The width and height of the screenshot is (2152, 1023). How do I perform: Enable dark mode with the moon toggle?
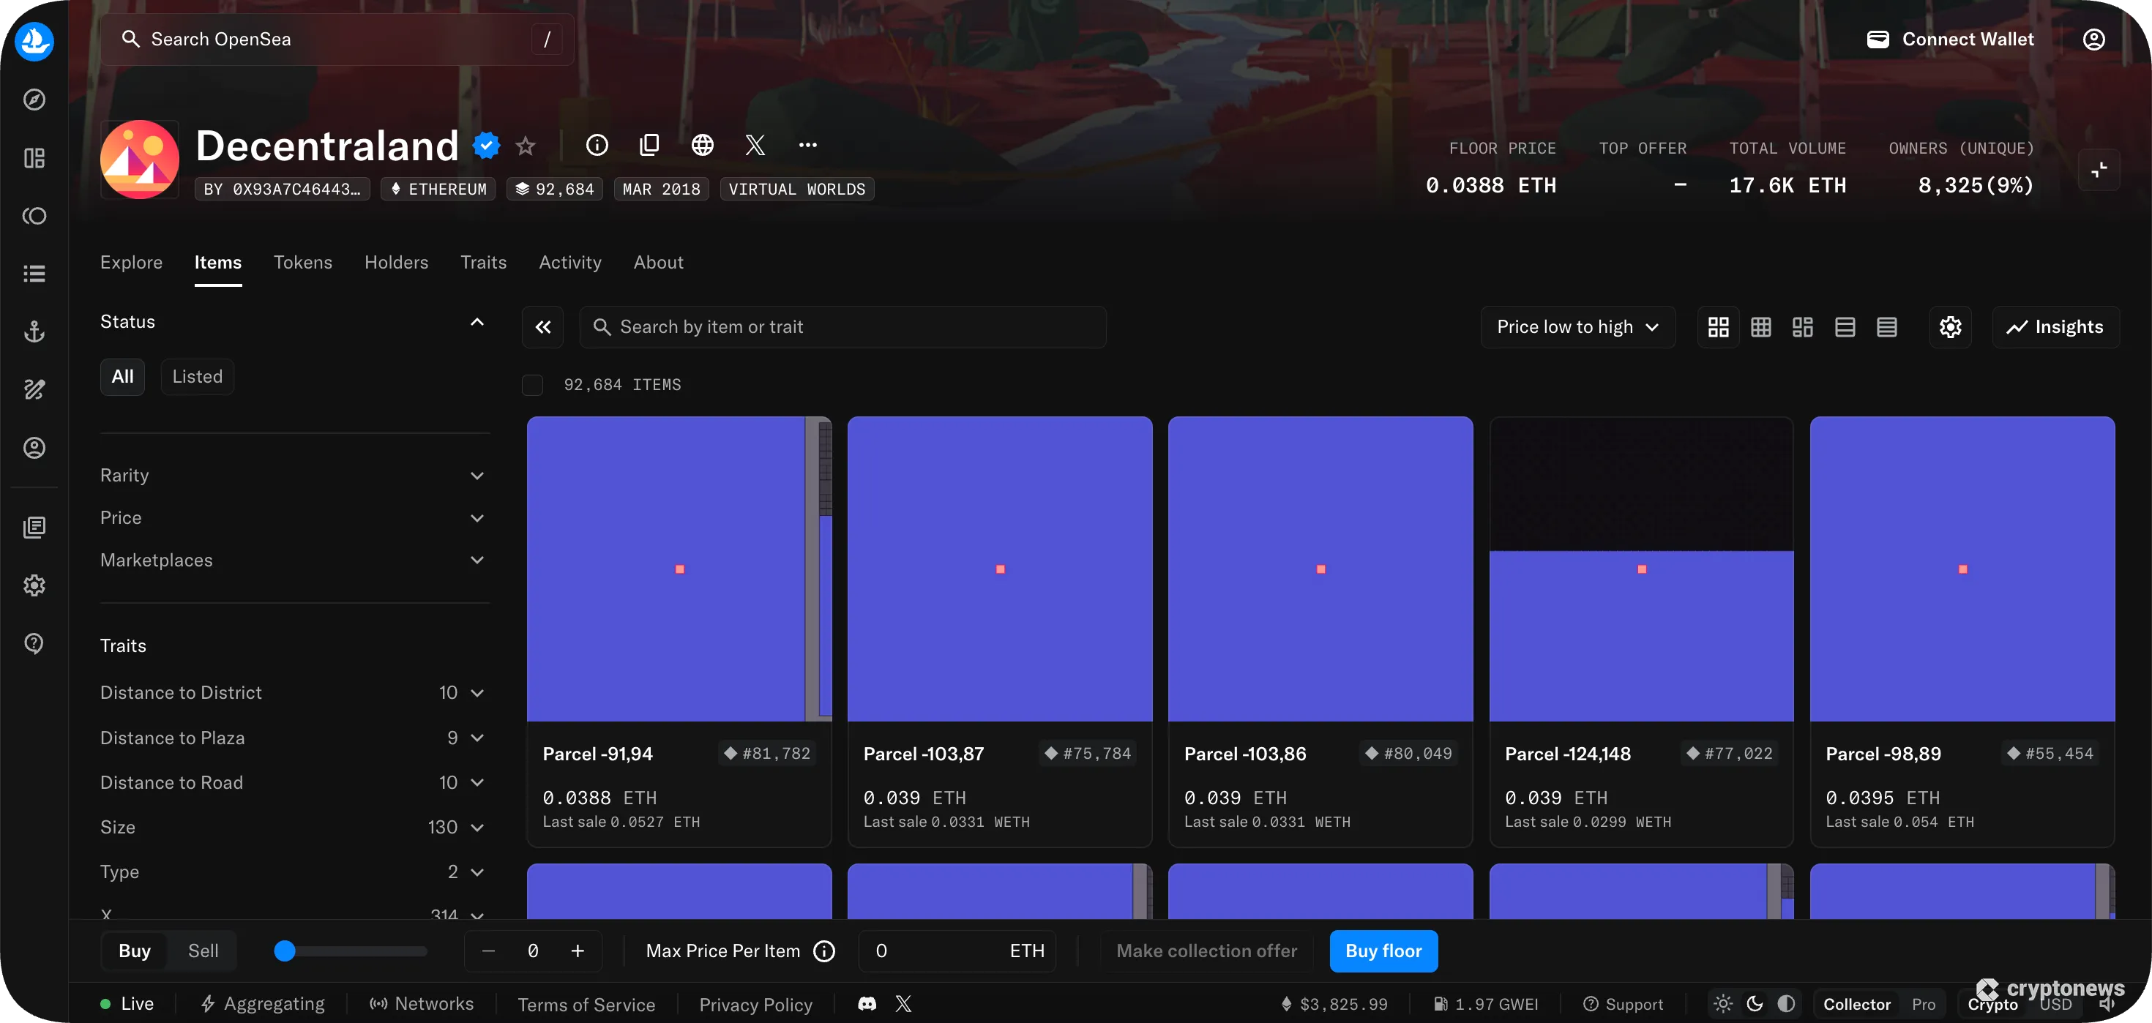pos(1755,1004)
